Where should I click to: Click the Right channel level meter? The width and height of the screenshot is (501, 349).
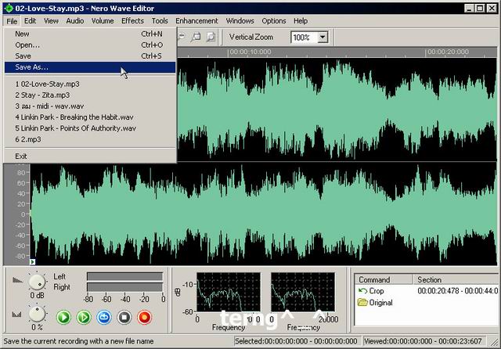[x=124, y=287]
